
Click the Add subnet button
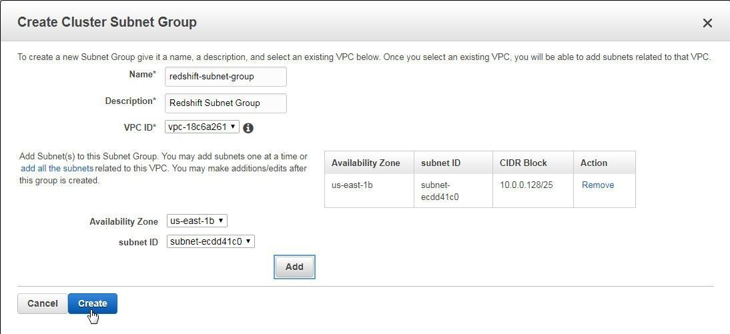294,267
